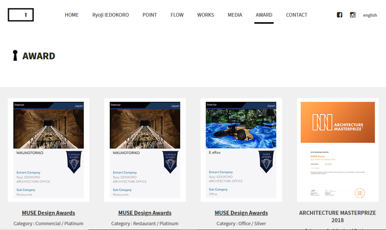Viewport: 386px width, 230px height.
Task: Open the Instagram profile icon
Action: pos(352,15)
